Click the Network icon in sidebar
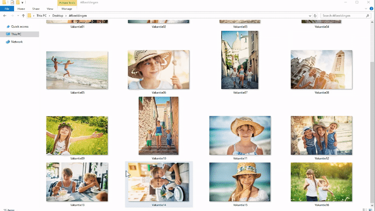 pos(8,42)
